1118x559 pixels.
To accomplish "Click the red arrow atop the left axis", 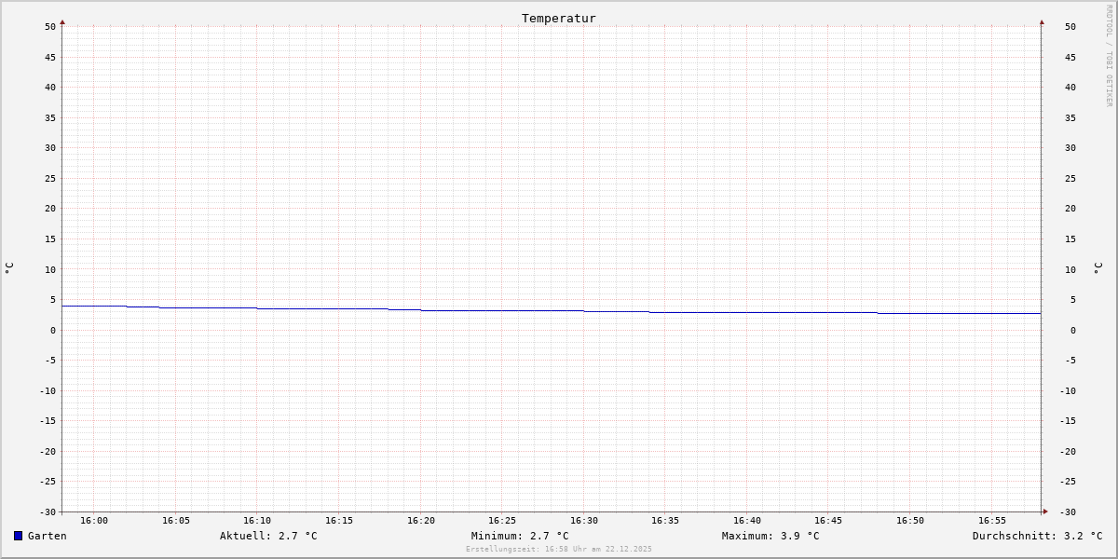I will pyautogui.click(x=62, y=21).
